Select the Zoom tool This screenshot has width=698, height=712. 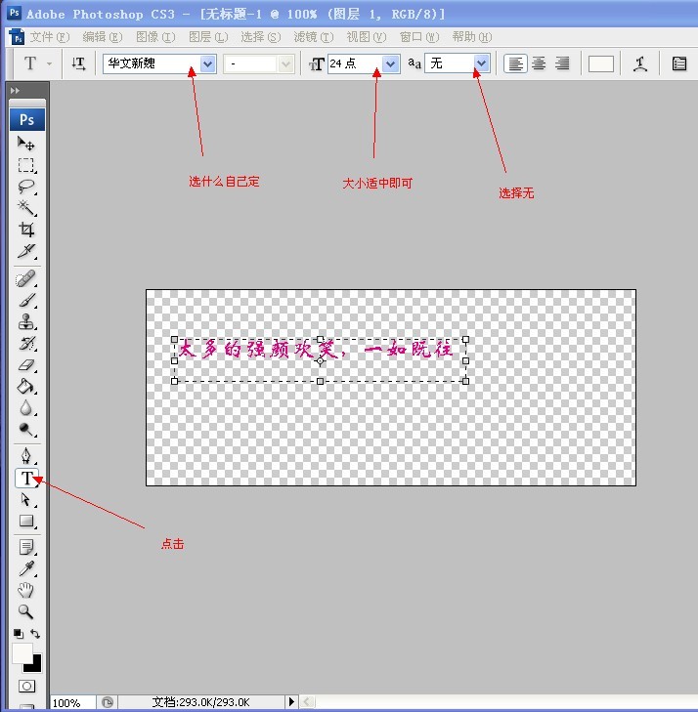[25, 611]
